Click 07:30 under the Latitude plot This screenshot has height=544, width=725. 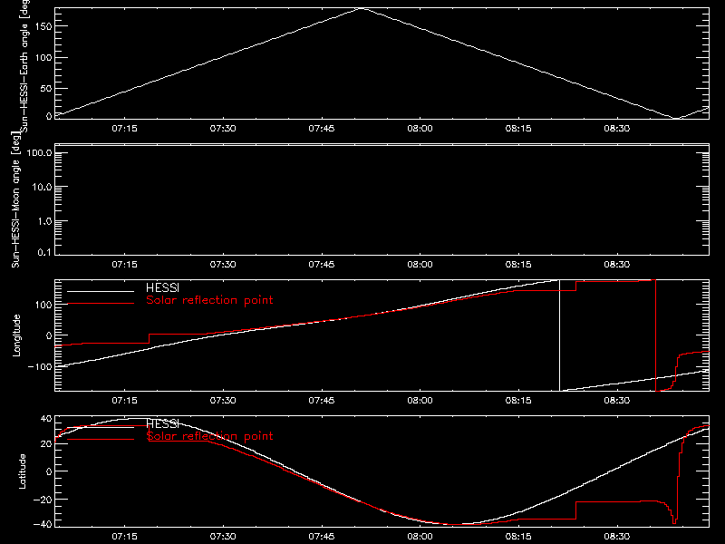[x=223, y=536]
